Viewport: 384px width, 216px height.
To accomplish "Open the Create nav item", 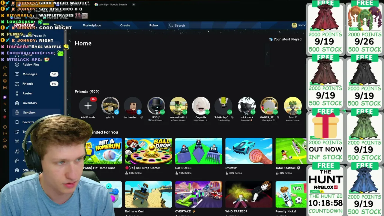I will pos(125,25).
